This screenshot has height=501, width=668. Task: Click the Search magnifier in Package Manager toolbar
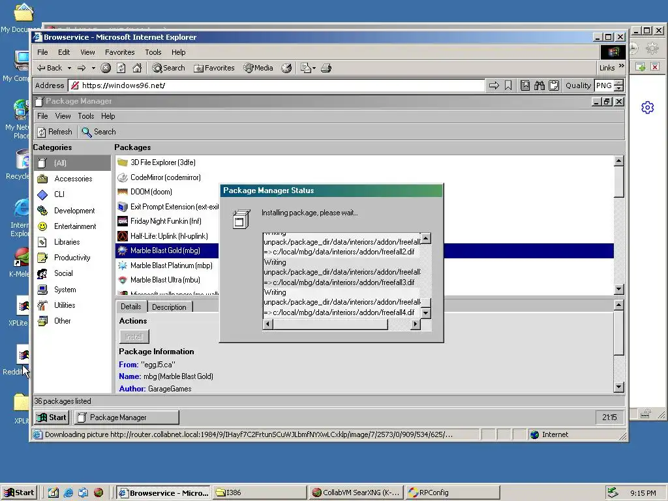tap(87, 132)
